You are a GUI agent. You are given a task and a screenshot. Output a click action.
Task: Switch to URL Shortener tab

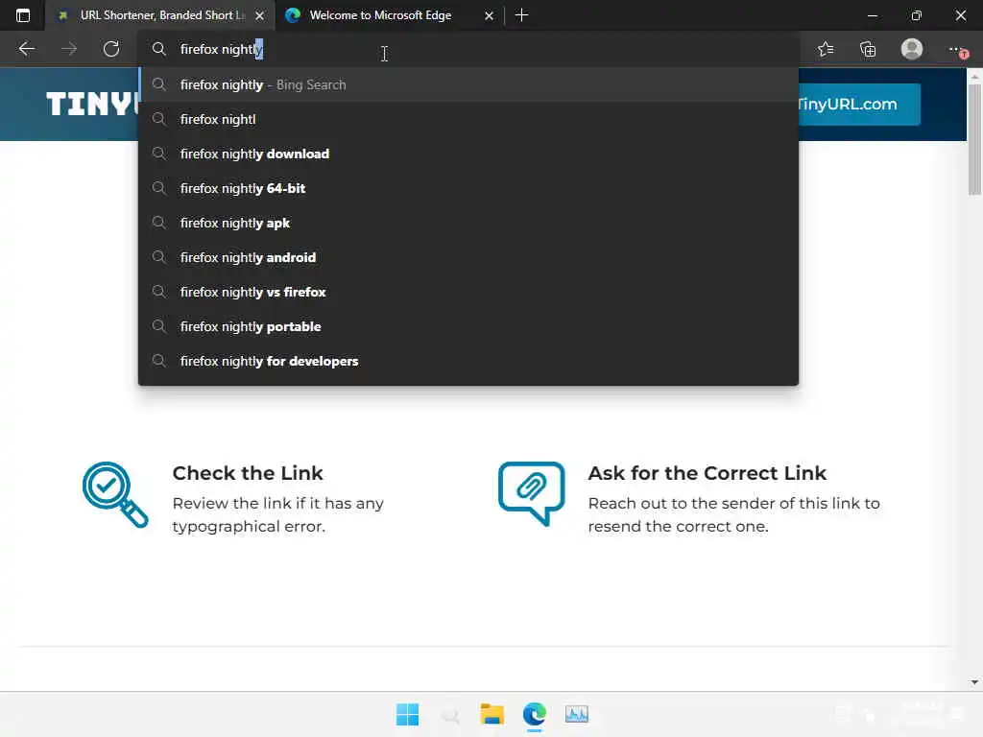click(x=160, y=15)
